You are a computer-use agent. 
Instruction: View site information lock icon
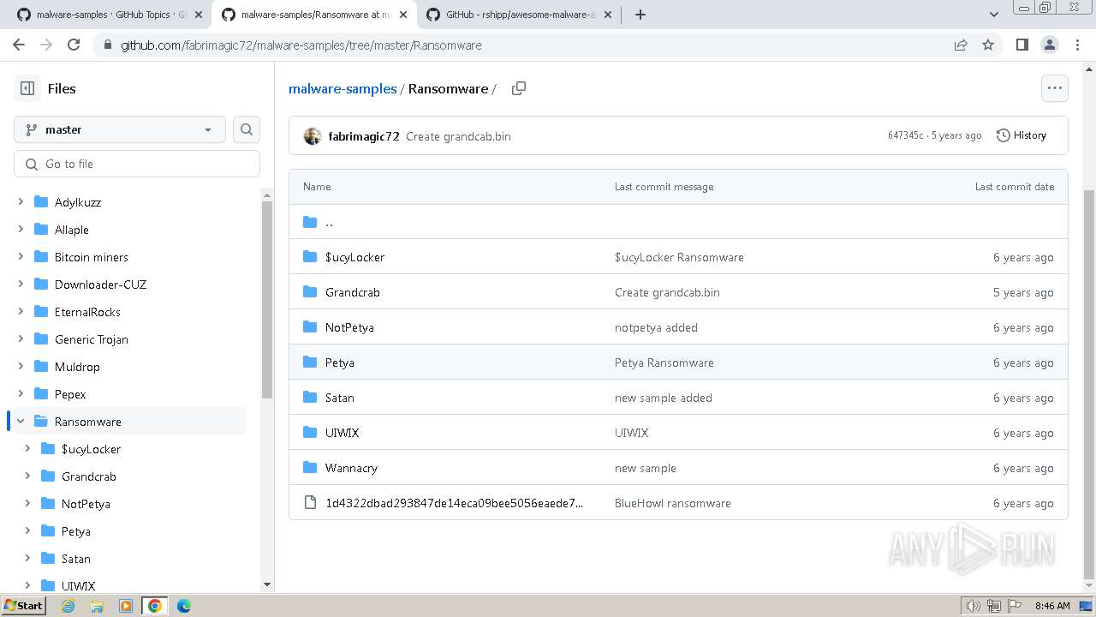tap(106, 45)
